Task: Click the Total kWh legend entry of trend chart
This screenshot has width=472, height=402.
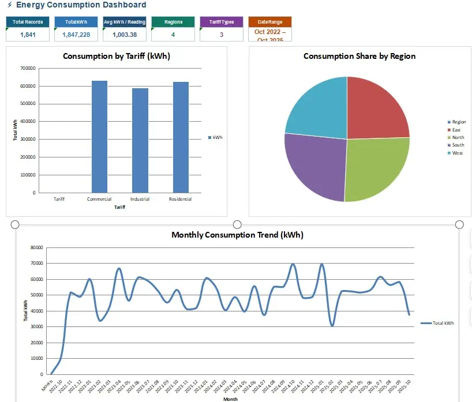Action: [x=437, y=323]
